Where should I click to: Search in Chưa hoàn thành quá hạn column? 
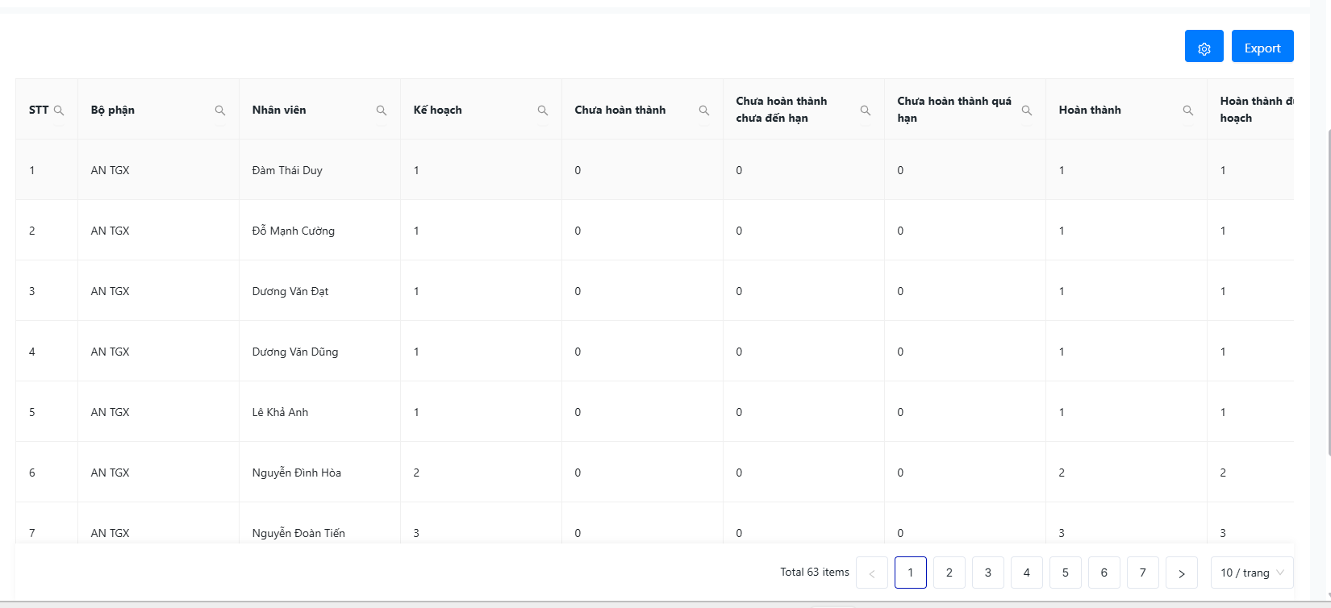click(x=1026, y=110)
